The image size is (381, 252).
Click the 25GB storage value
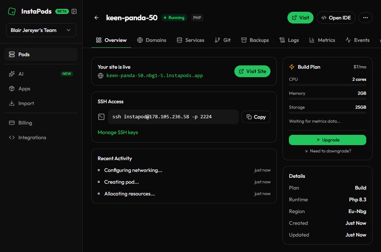361,107
